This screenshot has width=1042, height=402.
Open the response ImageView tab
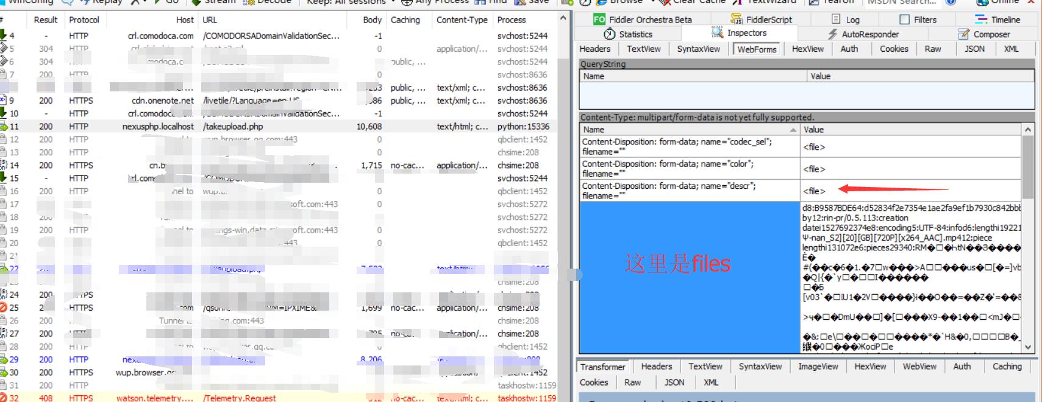pyautogui.click(x=818, y=366)
